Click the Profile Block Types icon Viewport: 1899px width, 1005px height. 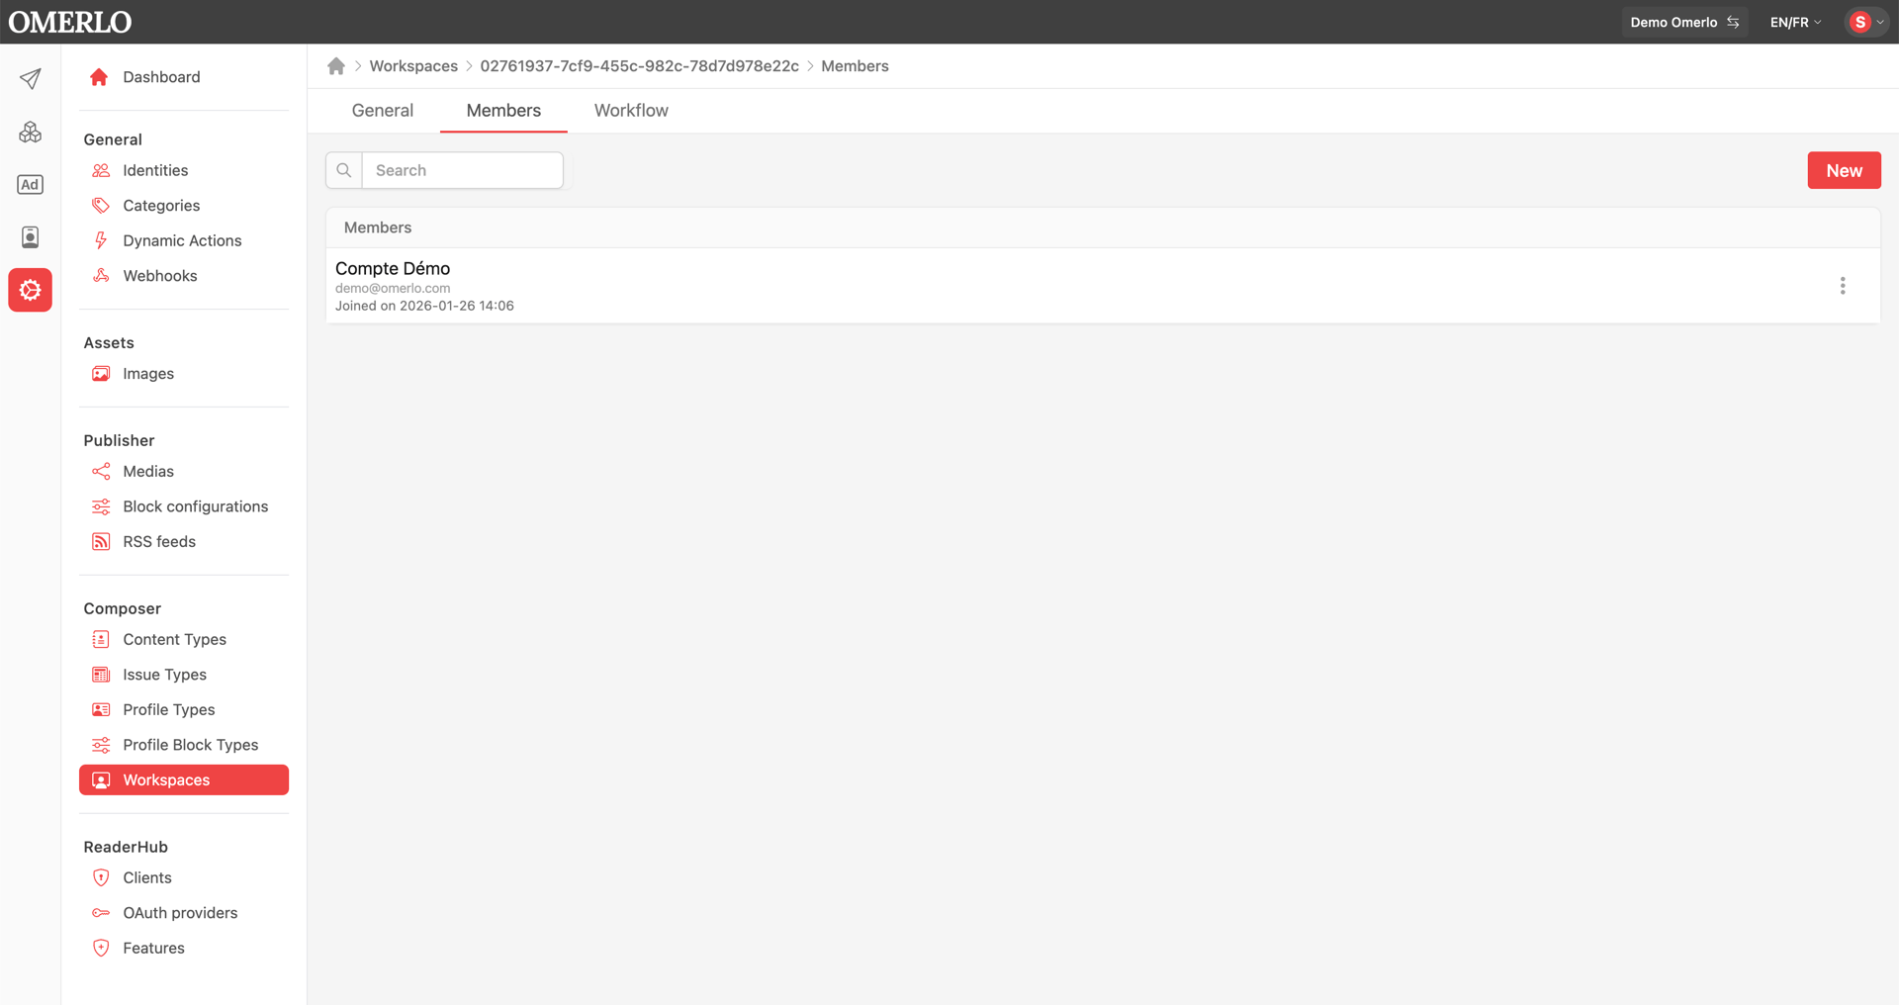[x=101, y=745]
